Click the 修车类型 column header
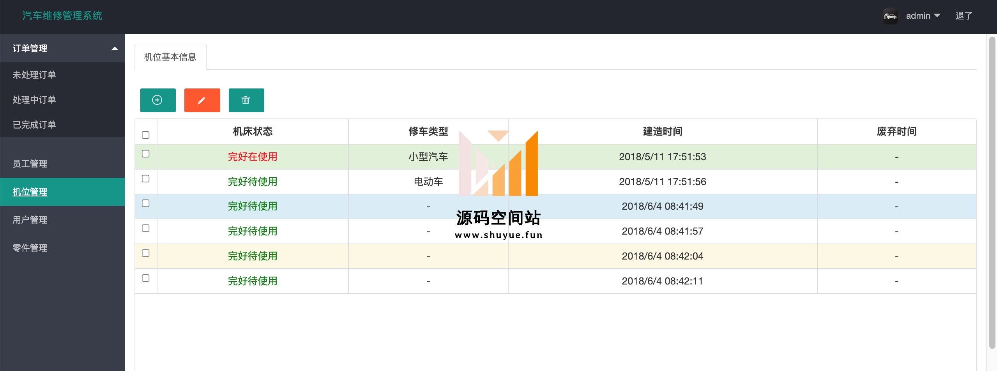 pyautogui.click(x=428, y=132)
